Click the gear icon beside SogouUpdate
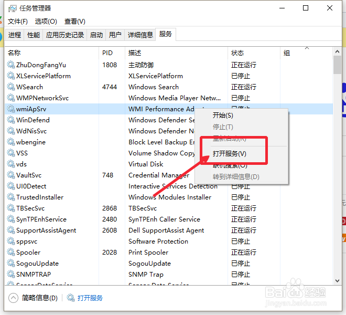This screenshot has height=315, width=346. [11, 263]
